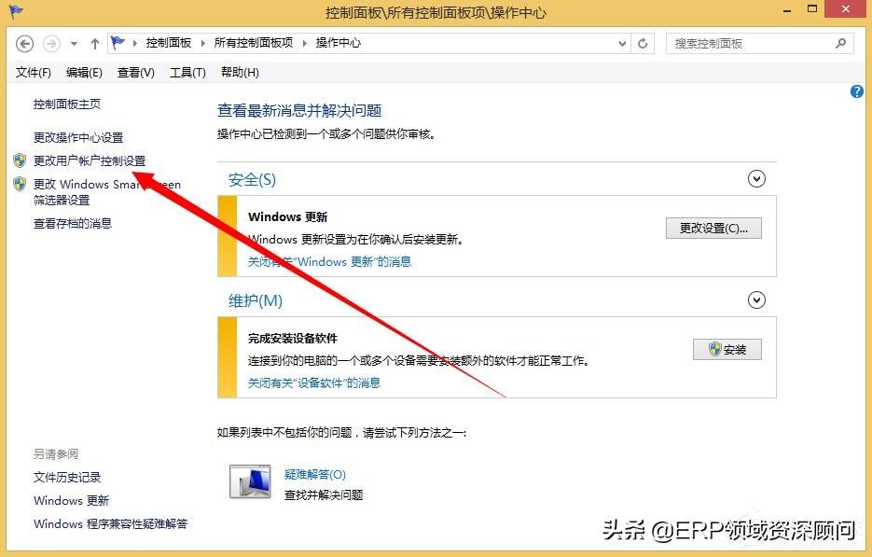The image size is (872, 557).
Task: Click the back navigation arrow
Action: pyautogui.click(x=25, y=44)
